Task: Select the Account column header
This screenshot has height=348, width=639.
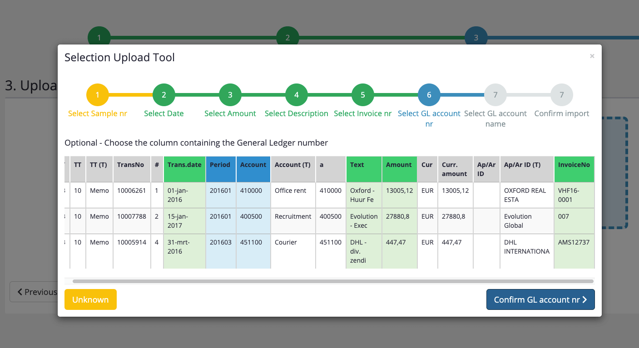Action: tap(253, 165)
